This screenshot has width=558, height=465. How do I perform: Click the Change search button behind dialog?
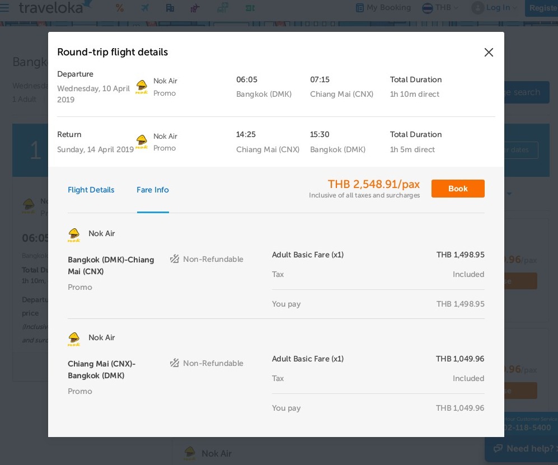click(x=527, y=92)
